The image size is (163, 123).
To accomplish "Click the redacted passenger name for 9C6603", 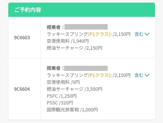I will pyautogui.click(x=86, y=27).
